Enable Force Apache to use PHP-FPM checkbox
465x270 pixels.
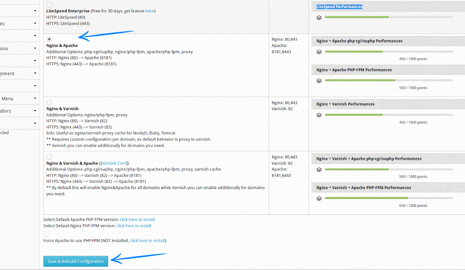(x=47, y=234)
